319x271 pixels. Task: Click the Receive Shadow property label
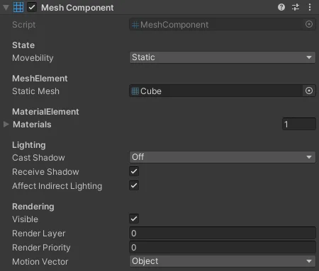pos(45,172)
